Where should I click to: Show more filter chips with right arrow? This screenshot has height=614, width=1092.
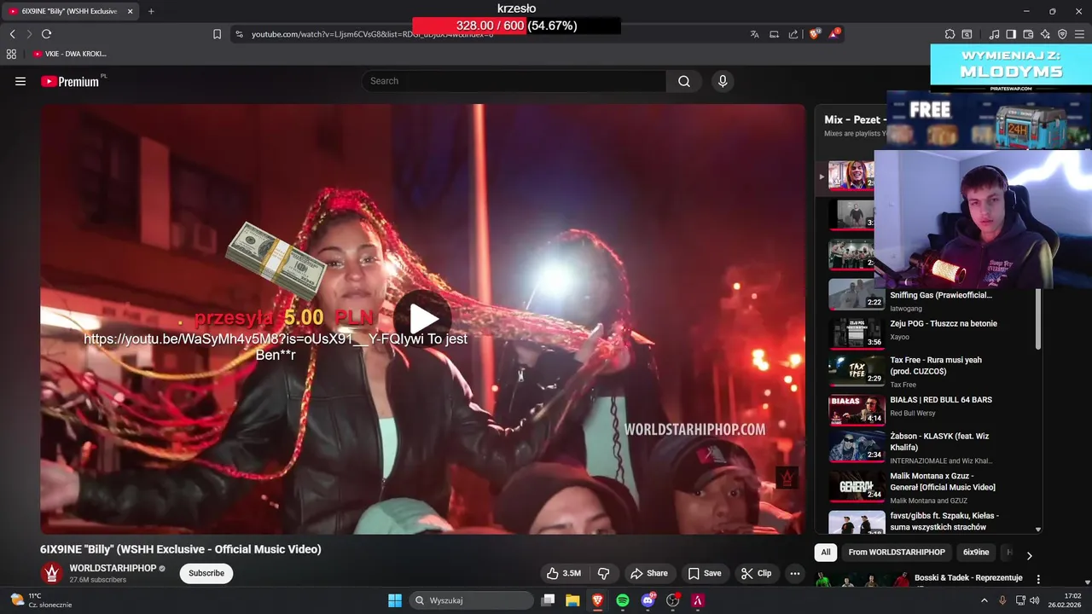[1029, 555]
